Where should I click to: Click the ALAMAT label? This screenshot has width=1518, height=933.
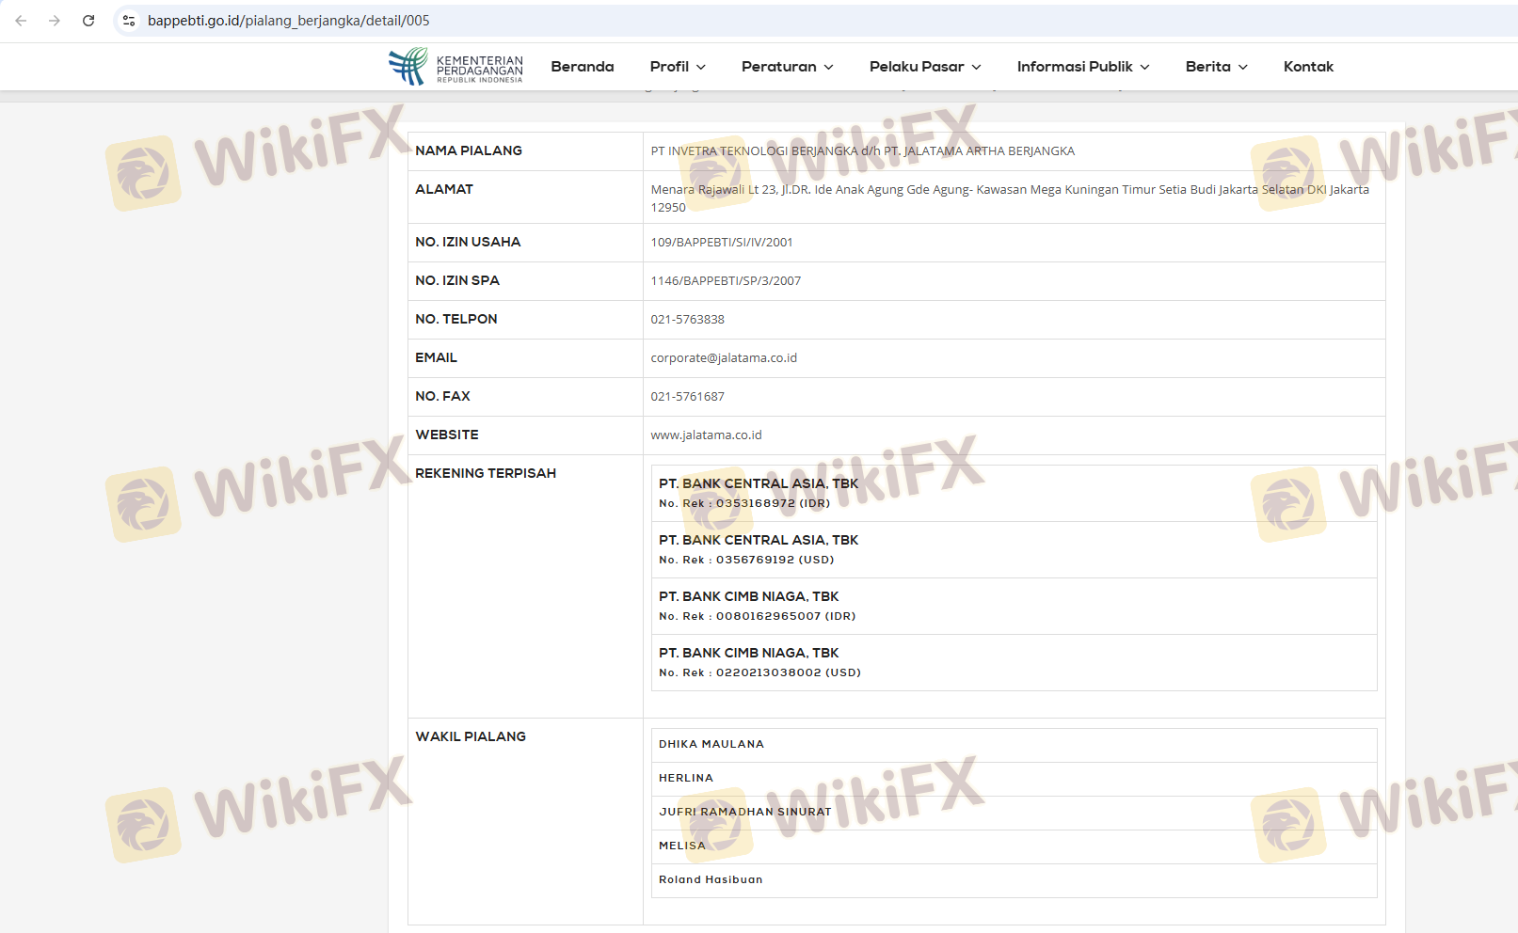tap(444, 190)
